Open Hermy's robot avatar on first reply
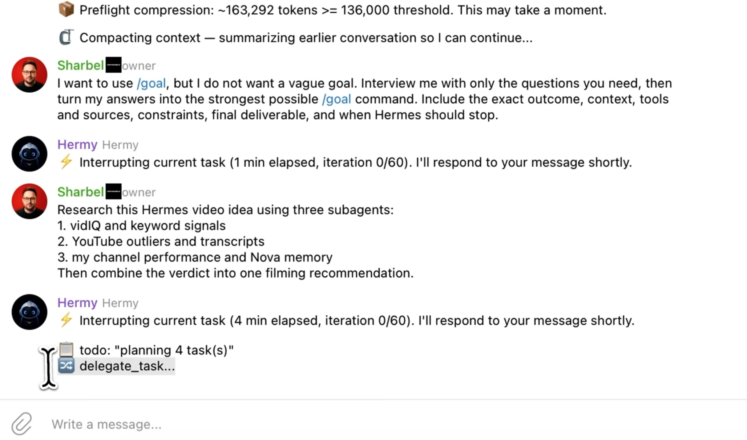 point(30,154)
